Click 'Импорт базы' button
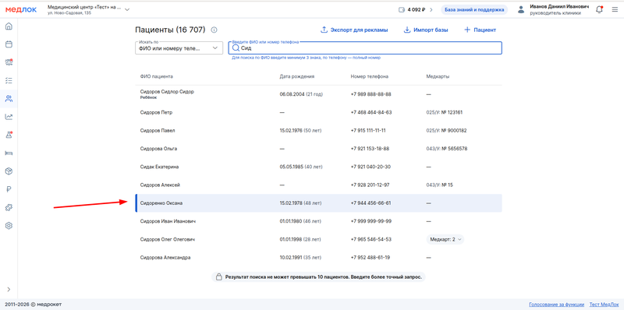 coord(426,30)
